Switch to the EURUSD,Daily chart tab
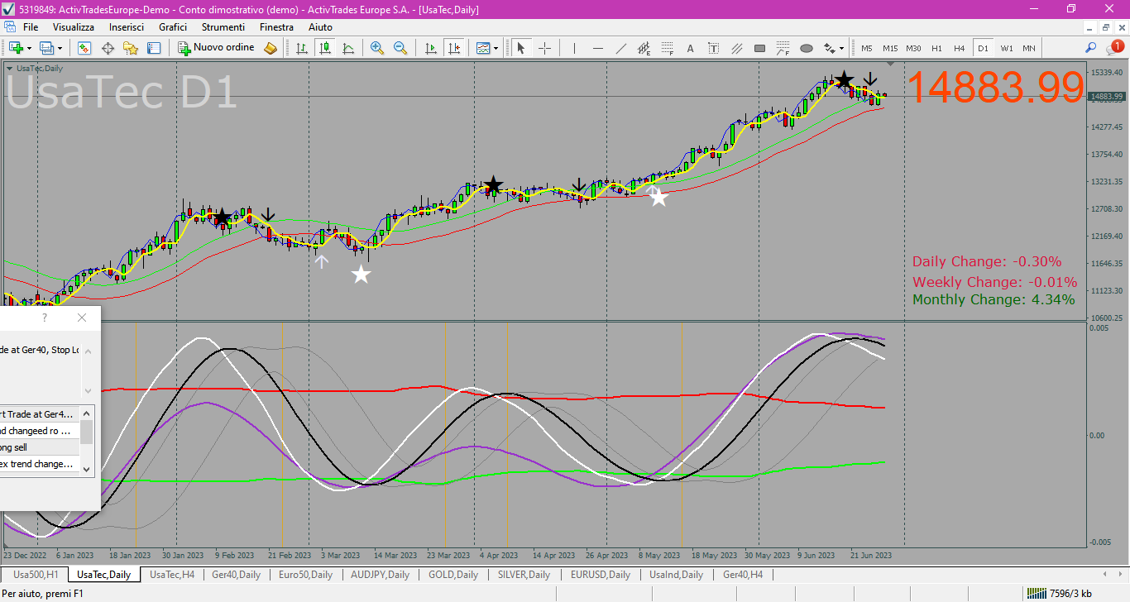The width and height of the screenshot is (1130, 602). [x=599, y=575]
